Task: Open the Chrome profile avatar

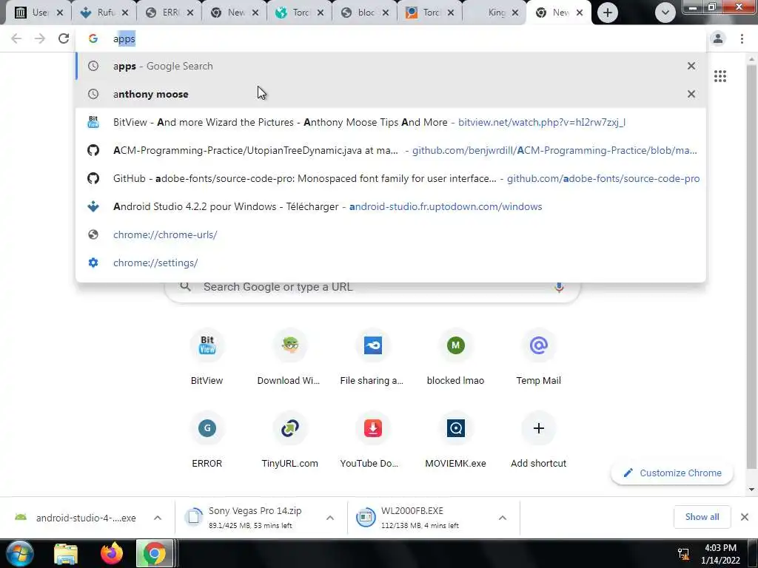Action: (x=718, y=38)
